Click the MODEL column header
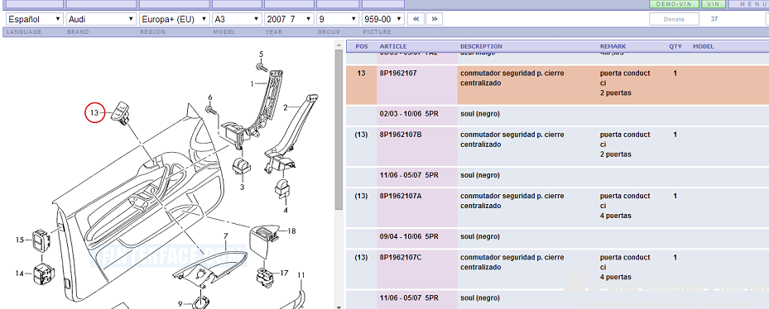769x309 pixels. [703, 46]
